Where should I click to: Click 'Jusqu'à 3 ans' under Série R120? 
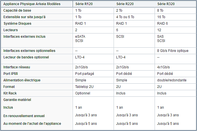point(86,115)
